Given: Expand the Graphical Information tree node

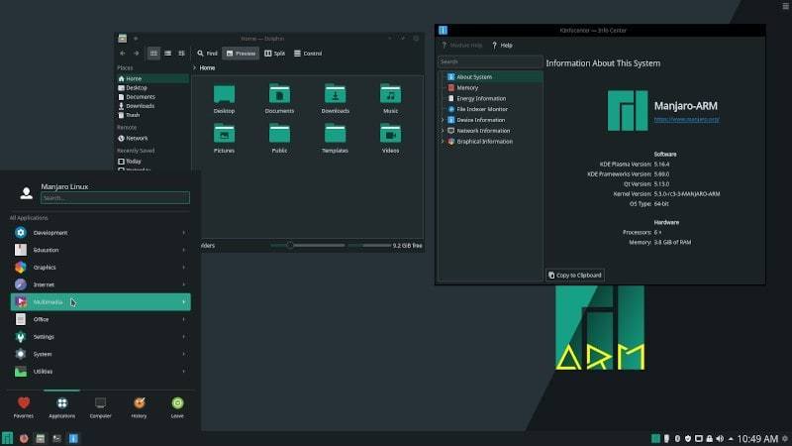Looking at the screenshot, I should click(x=443, y=142).
